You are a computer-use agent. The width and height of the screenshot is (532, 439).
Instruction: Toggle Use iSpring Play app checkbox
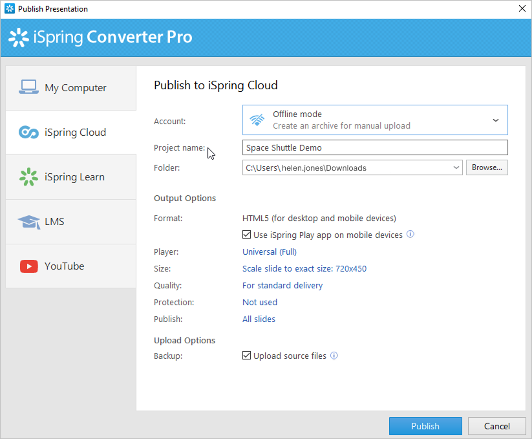tap(246, 235)
